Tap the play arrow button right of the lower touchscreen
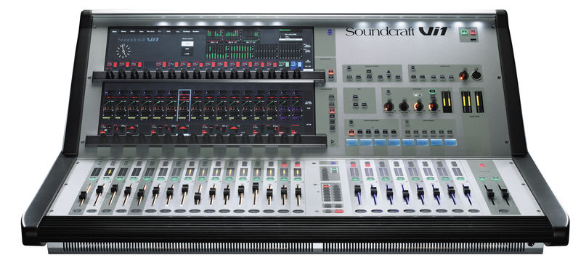581x271 pixels. 333,141
